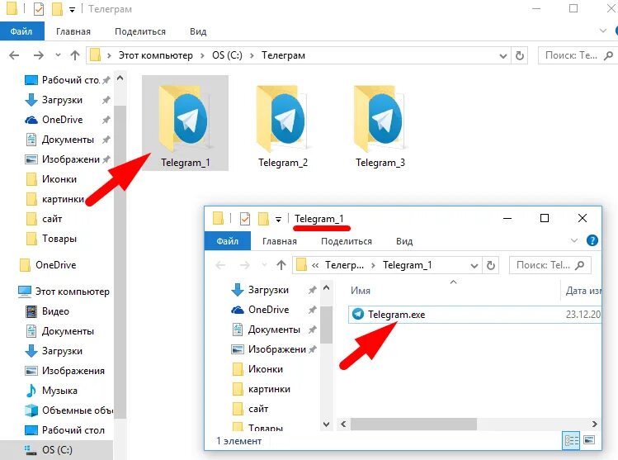
Task: Sort by Дата изм column header
Action: coord(583,291)
